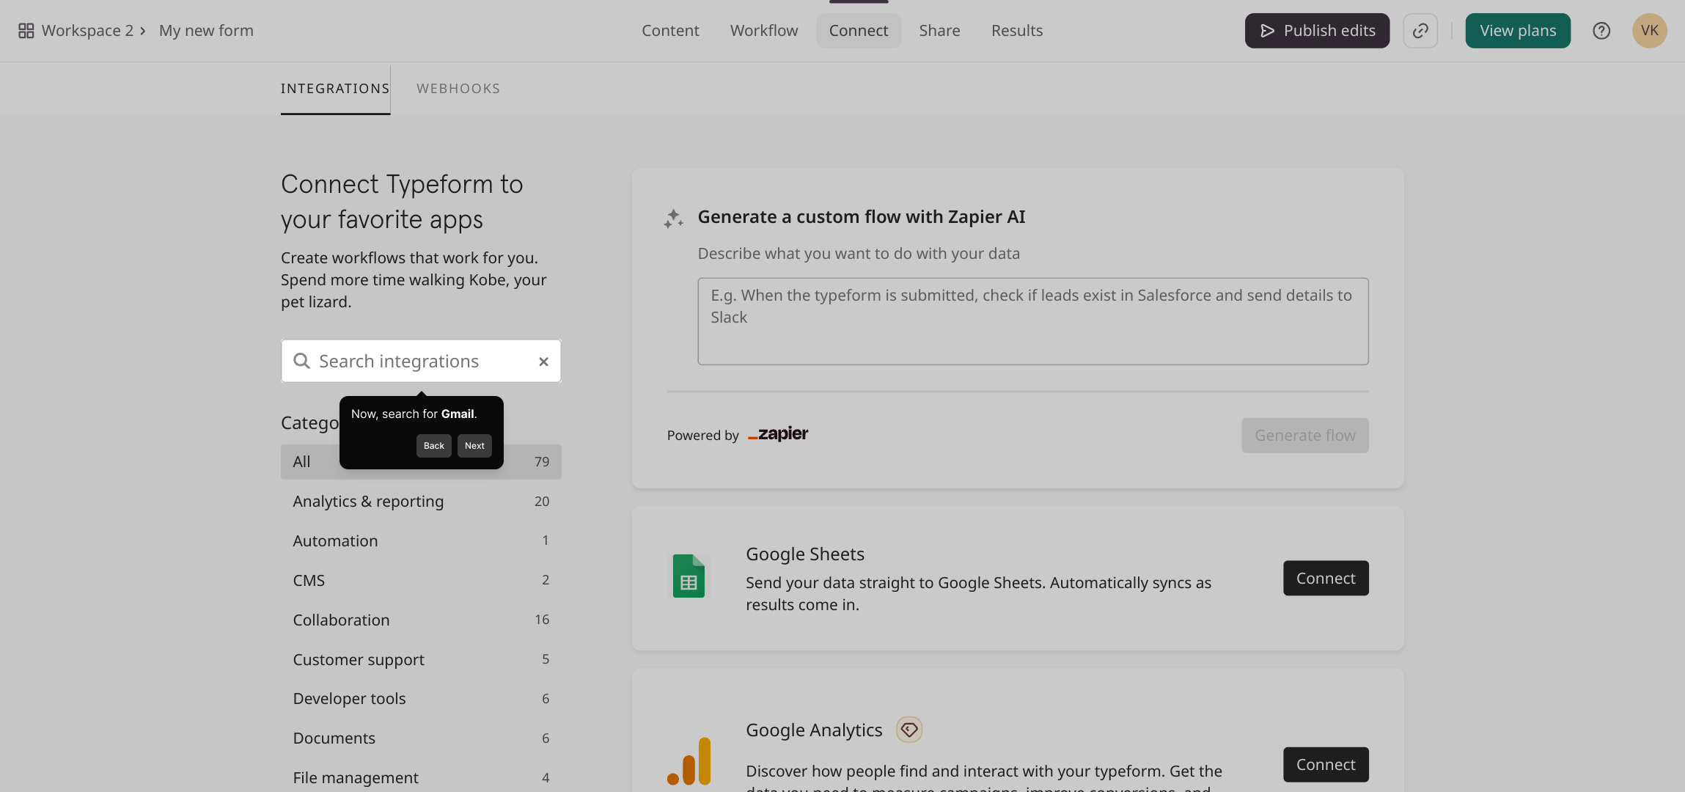Image resolution: width=1685 pixels, height=792 pixels.
Task: Clear the search with the X icon
Action: coord(543,362)
